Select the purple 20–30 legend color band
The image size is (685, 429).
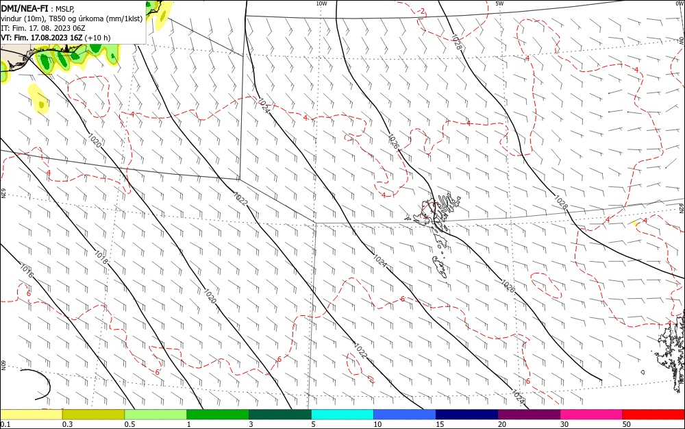pos(529,415)
